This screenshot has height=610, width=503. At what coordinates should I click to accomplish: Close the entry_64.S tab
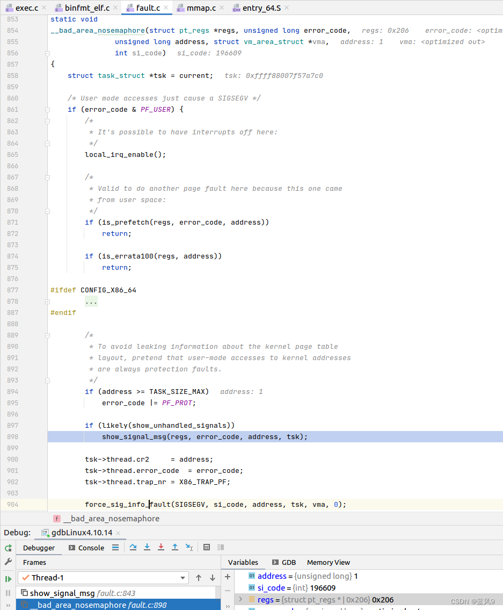pos(287,8)
